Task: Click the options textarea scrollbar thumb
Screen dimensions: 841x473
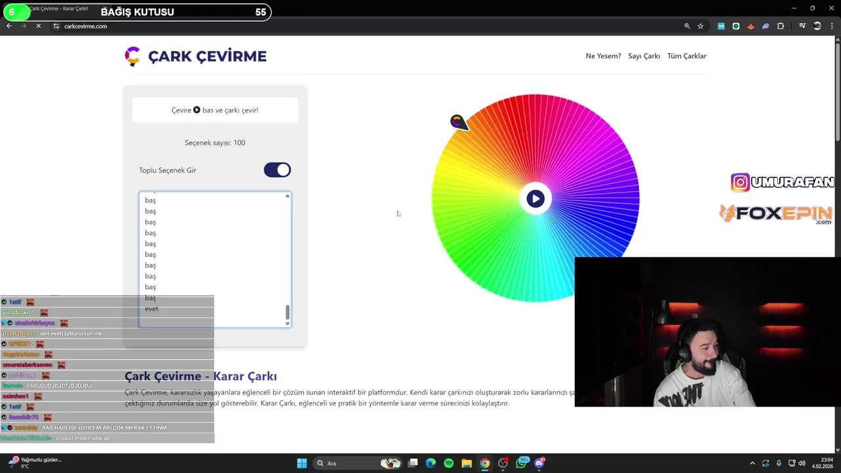Action: coord(287,312)
